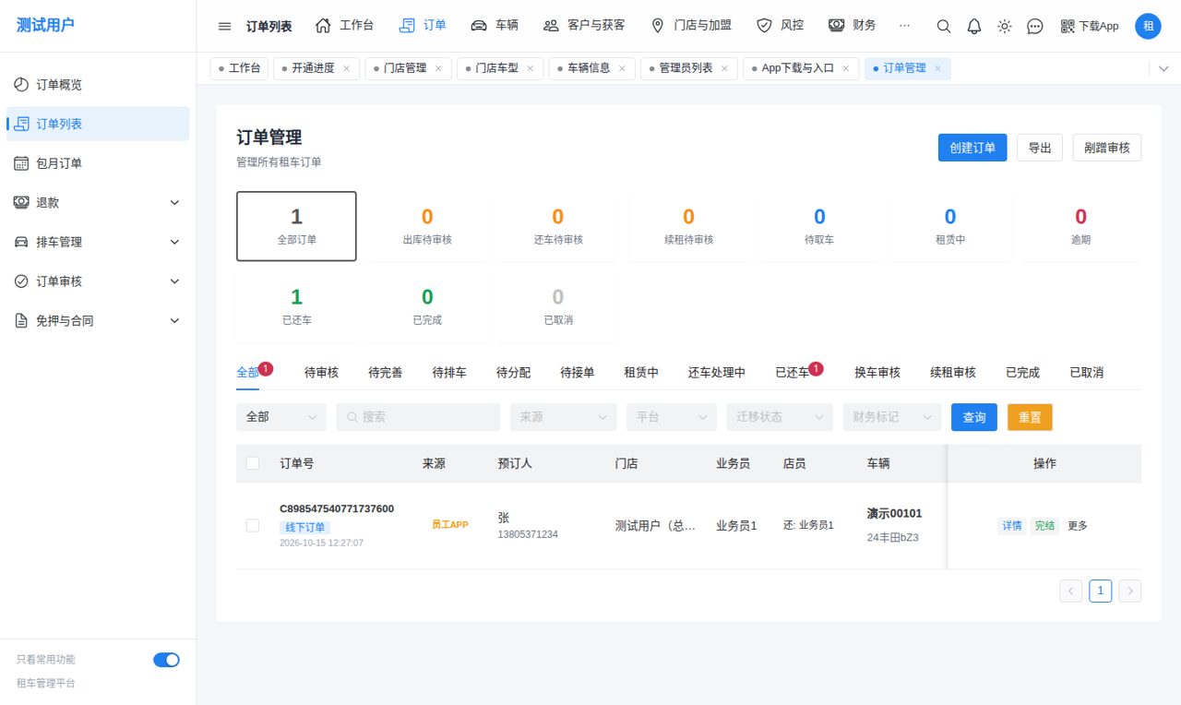1181x705 pixels.
Task: Switch to the 租赁中 order tab
Action: (641, 373)
